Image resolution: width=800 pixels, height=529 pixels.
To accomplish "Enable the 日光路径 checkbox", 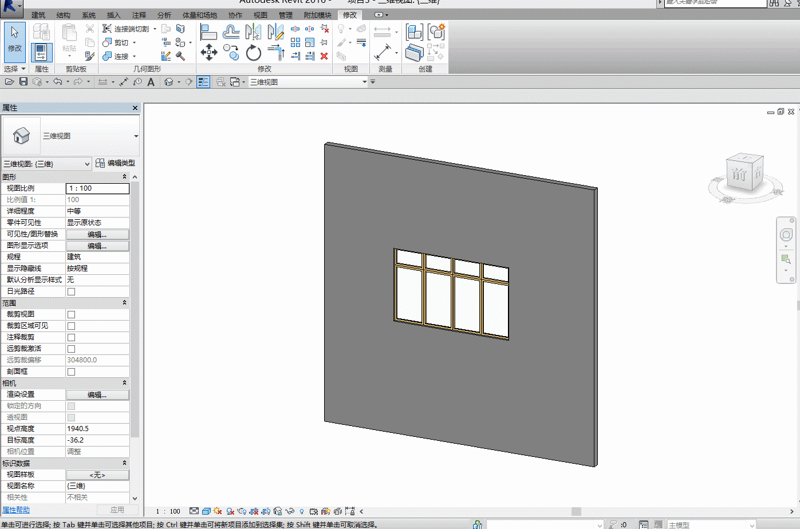I will 72,291.
